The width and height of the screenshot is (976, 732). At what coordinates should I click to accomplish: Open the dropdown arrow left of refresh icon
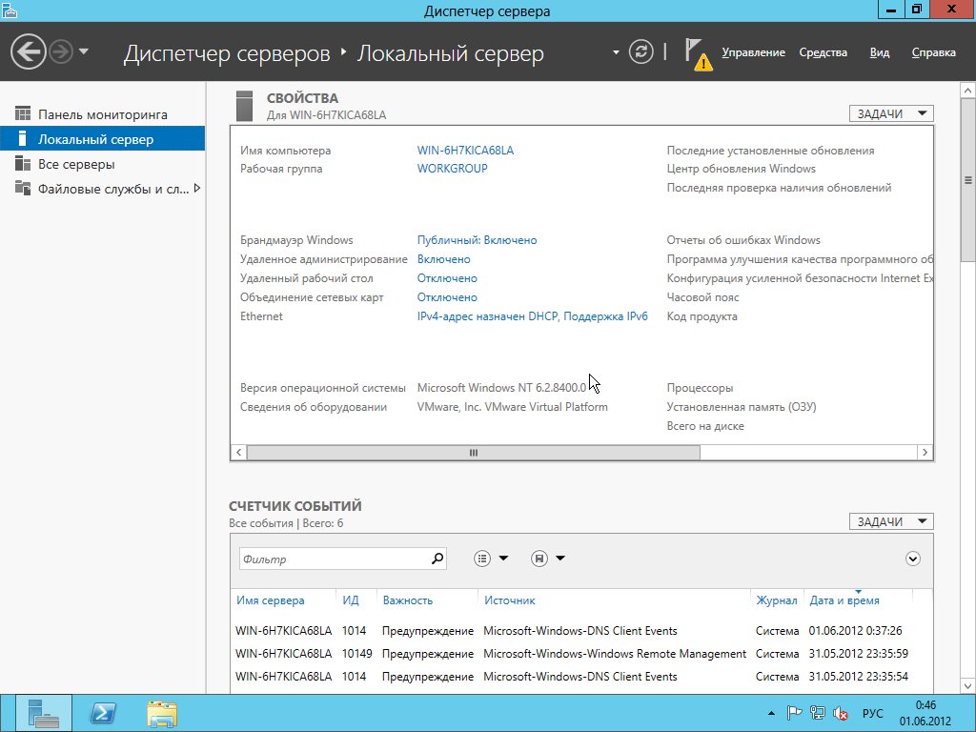pos(616,52)
